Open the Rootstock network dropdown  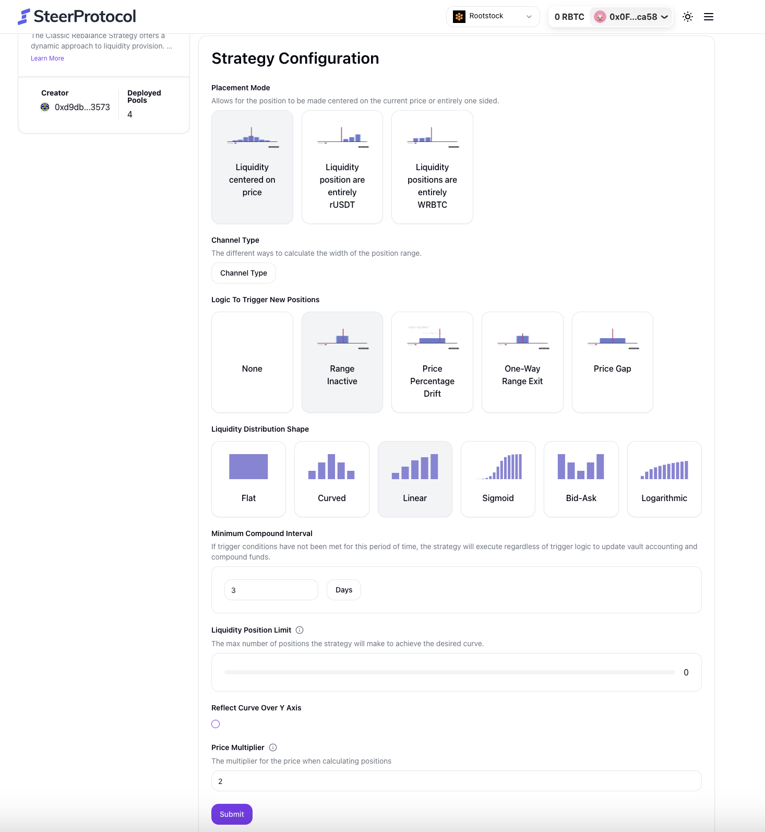(493, 17)
